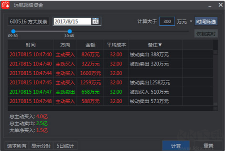Click the 时间 column header
Screen dimensions: 225x151
(x=31, y=45)
